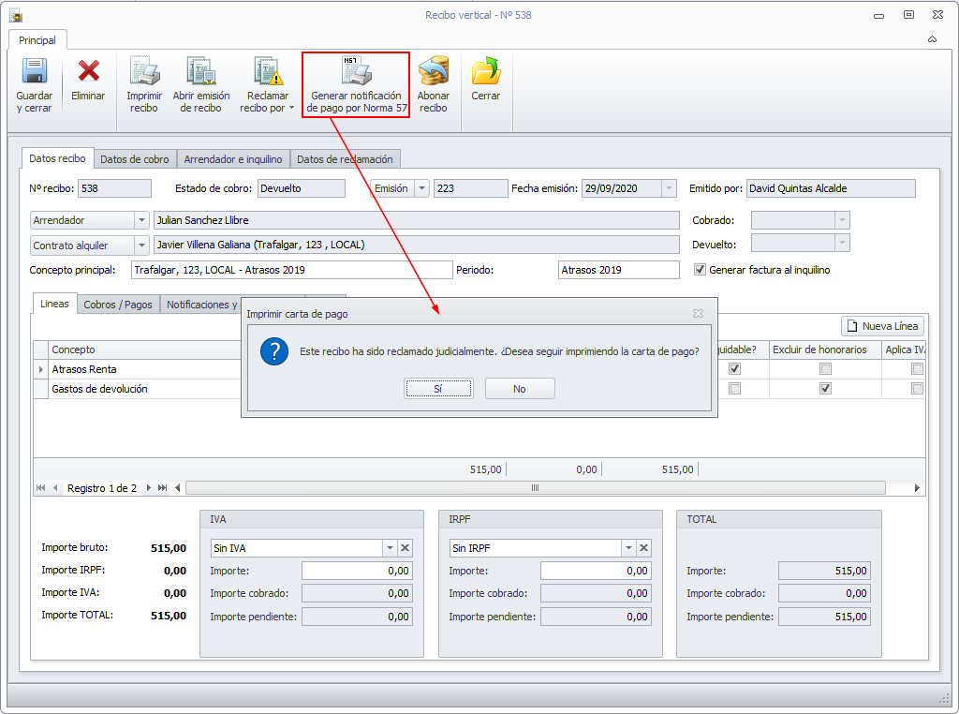Click the Guardar y cerrar save icon

(x=35, y=71)
